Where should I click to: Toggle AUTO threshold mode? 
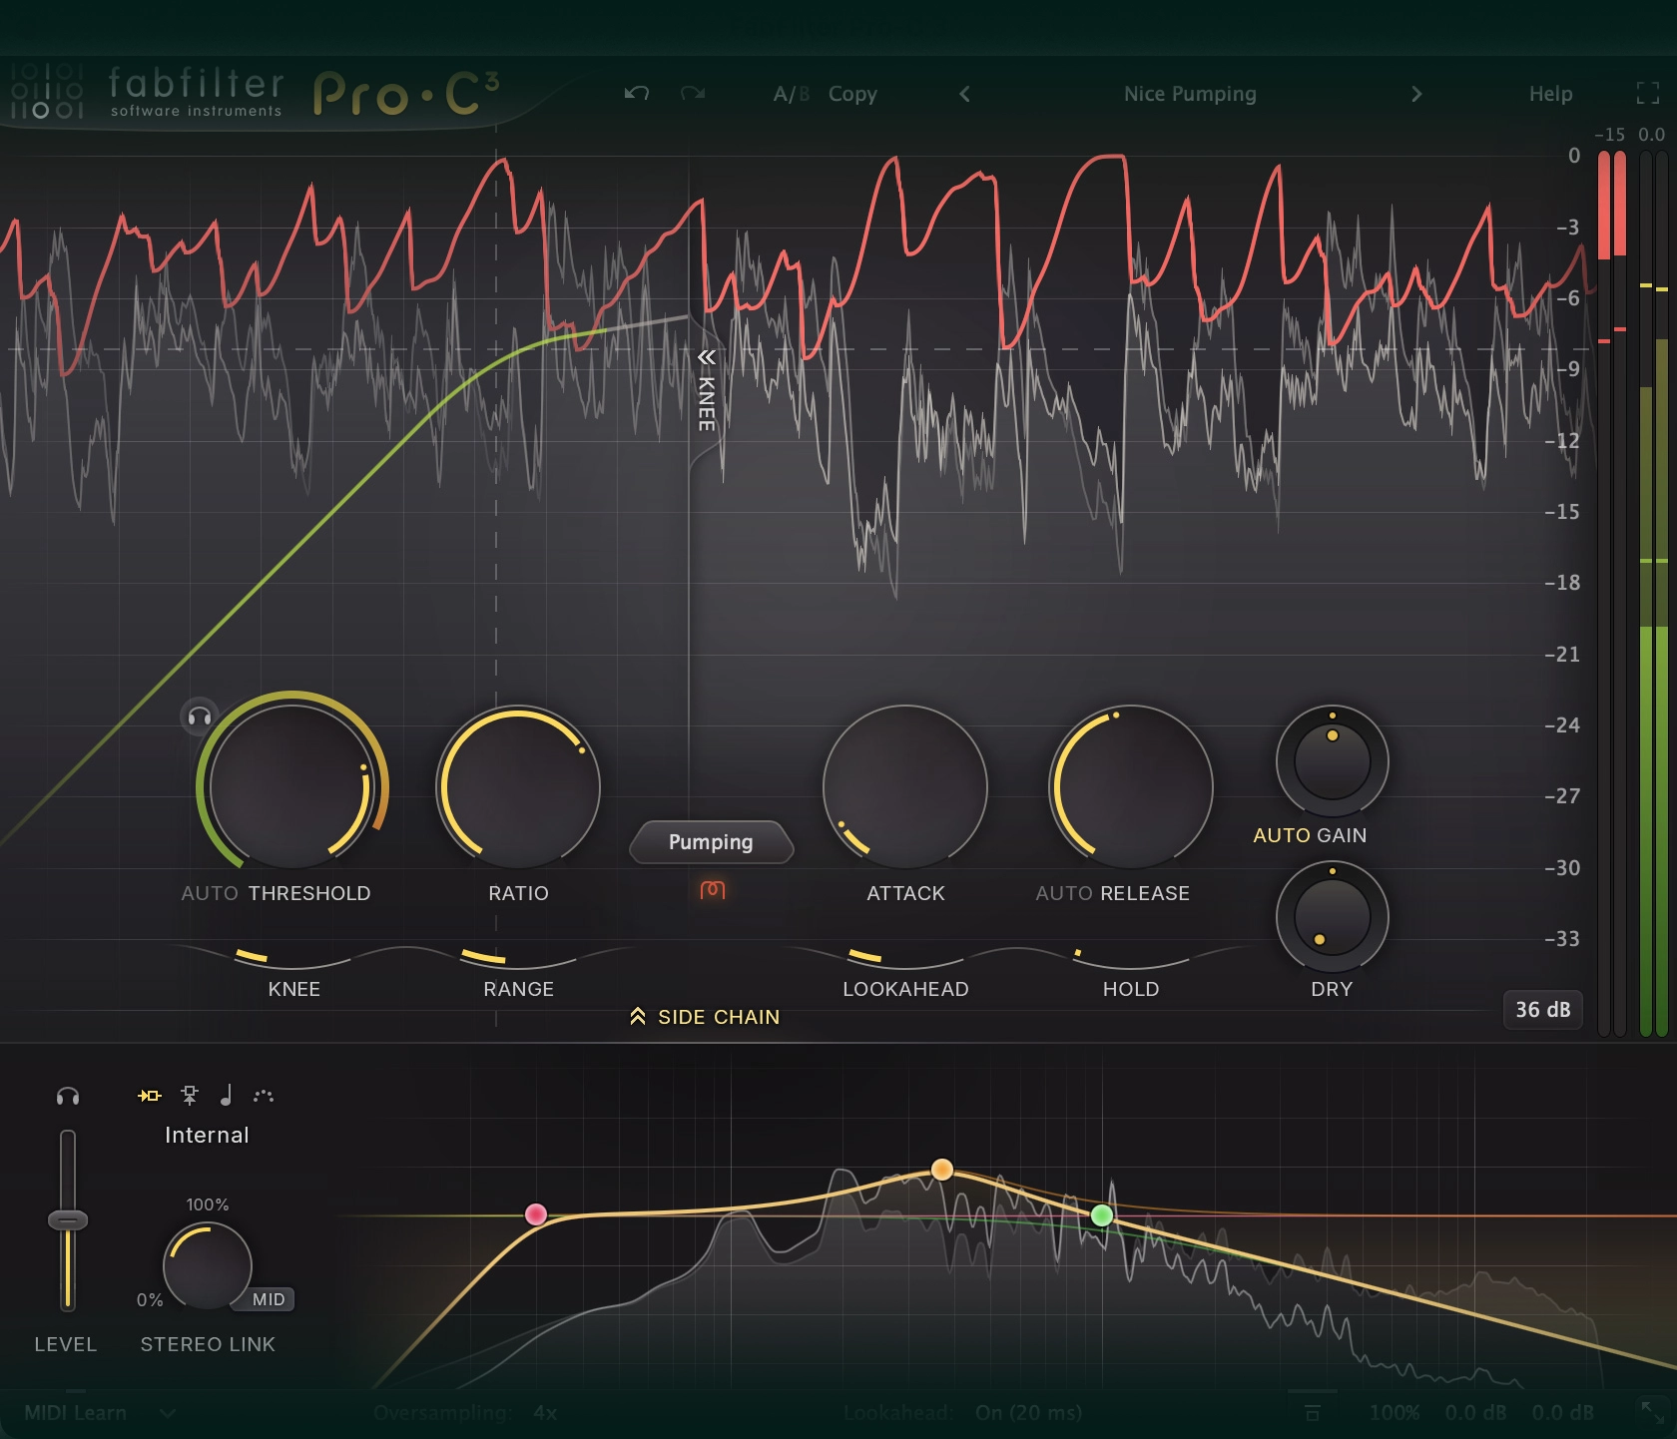(x=210, y=893)
